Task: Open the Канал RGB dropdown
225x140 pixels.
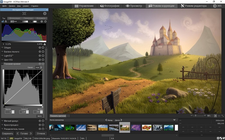Action: coord(39,67)
